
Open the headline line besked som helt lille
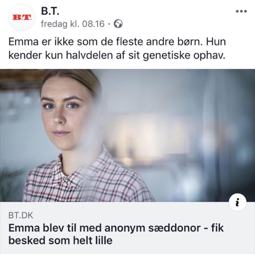point(61,241)
